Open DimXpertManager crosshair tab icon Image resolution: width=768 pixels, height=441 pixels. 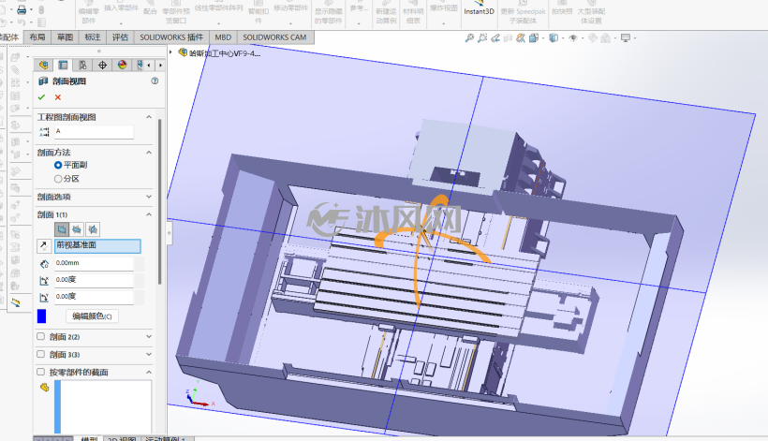[102, 66]
